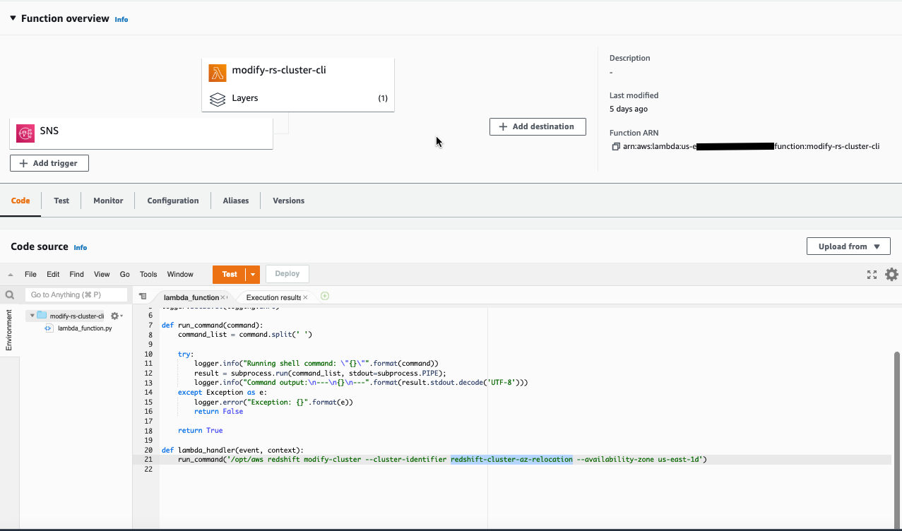Open the Go menu
The height and width of the screenshot is (531, 902).
125,274
